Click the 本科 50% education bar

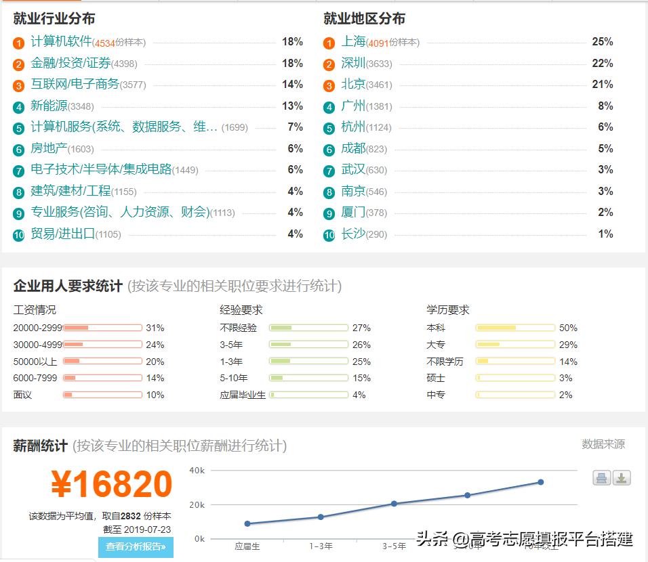coord(515,327)
